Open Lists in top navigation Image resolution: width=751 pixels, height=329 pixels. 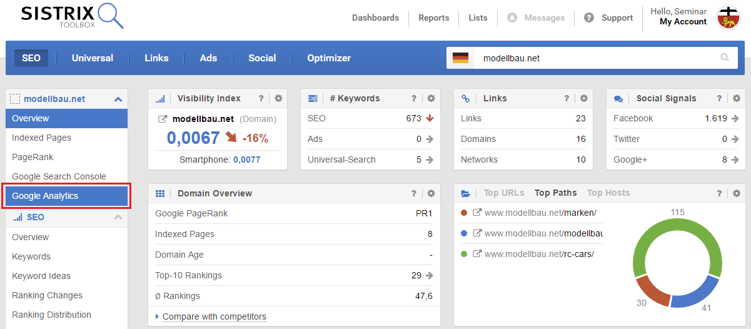[478, 18]
